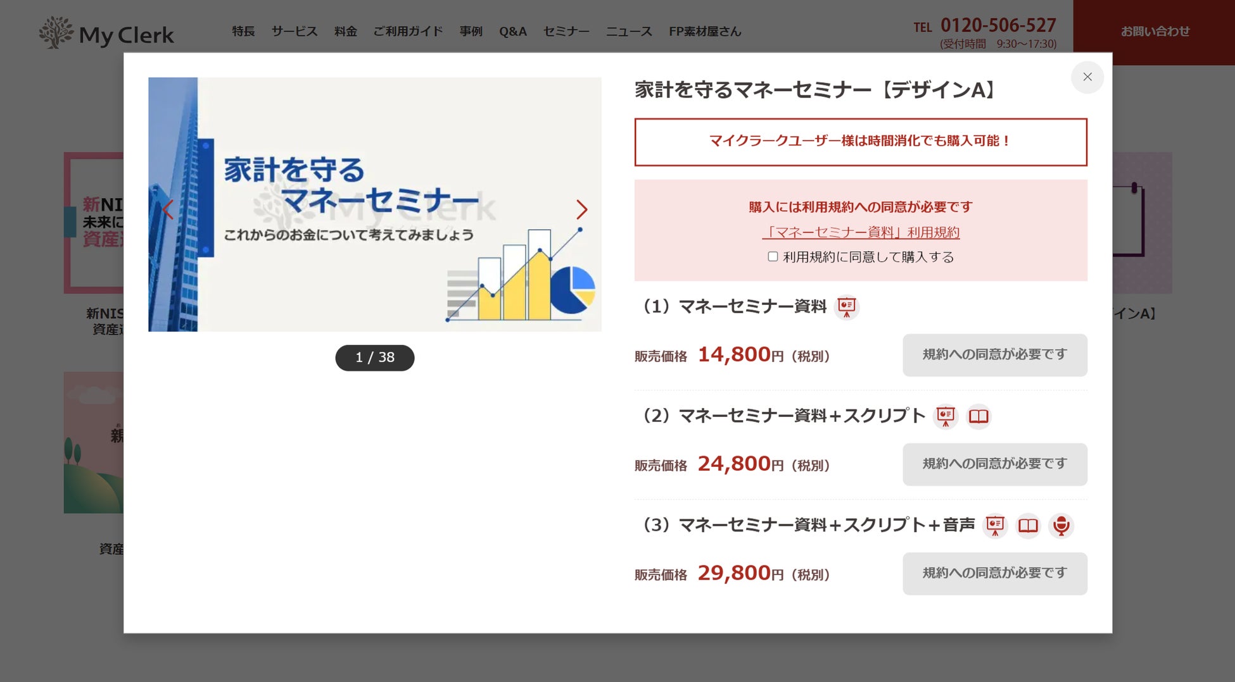Click the modal title 家計を守るマネーセミナー【デザインA】
The image size is (1235, 682).
tap(818, 90)
